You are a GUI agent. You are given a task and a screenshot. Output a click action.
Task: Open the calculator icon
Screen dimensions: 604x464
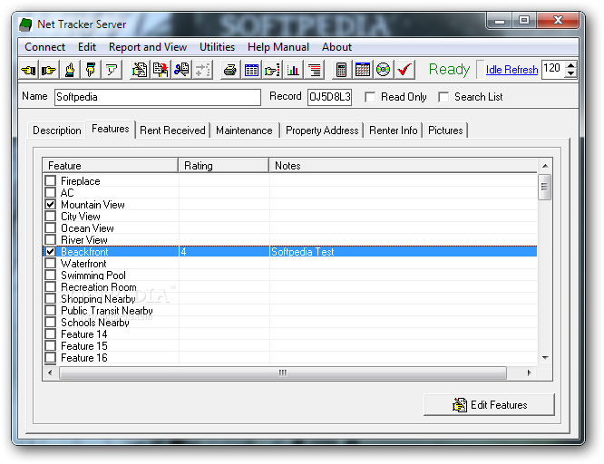coord(341,70)
